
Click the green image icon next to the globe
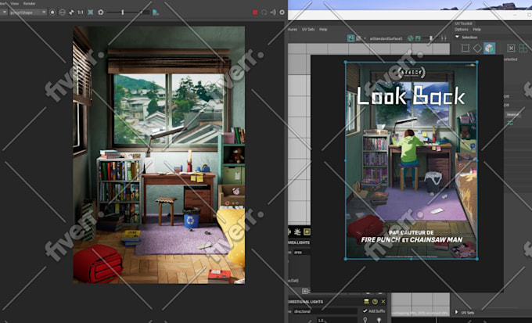click(418, 38)
